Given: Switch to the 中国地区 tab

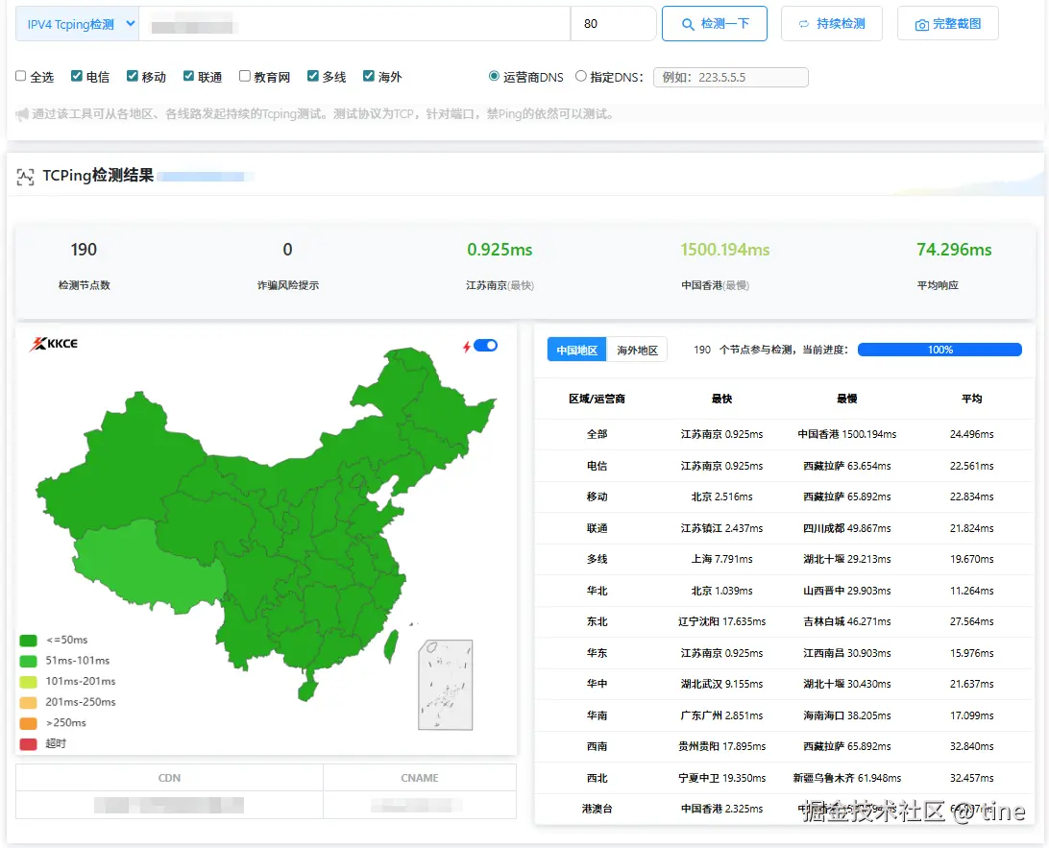Looking at the screenshot, I should click(576, 350).
